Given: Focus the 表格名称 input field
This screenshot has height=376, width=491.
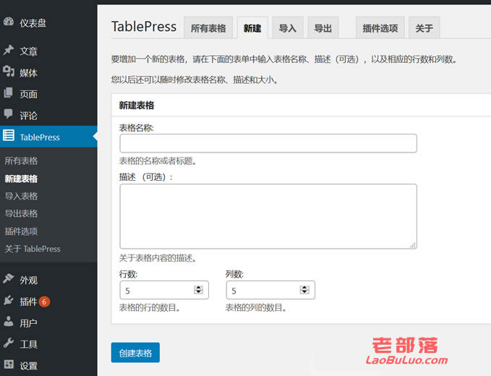Looking at the screenshot, I should [x=268, y=143].
